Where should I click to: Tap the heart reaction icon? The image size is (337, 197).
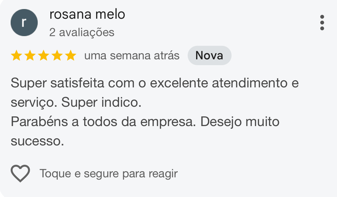20,173
